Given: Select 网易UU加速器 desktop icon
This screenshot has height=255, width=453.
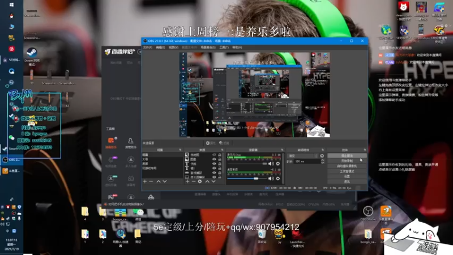Looking at the screenshot, I should tap(121, 238).
